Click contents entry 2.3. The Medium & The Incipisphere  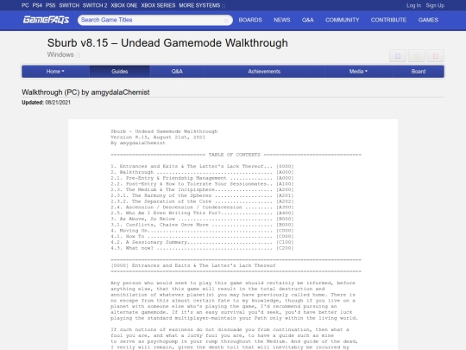202,189
